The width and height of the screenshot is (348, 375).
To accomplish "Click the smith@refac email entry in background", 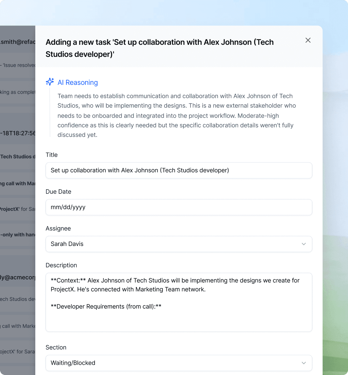I will pyautogui.click(x=17, y=42).
